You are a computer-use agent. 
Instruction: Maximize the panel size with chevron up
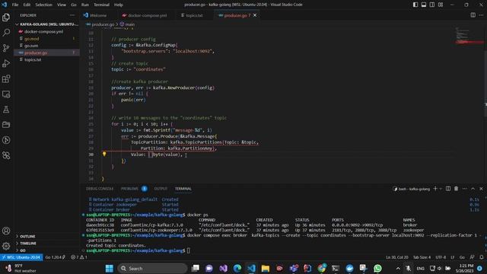(473, 189)
